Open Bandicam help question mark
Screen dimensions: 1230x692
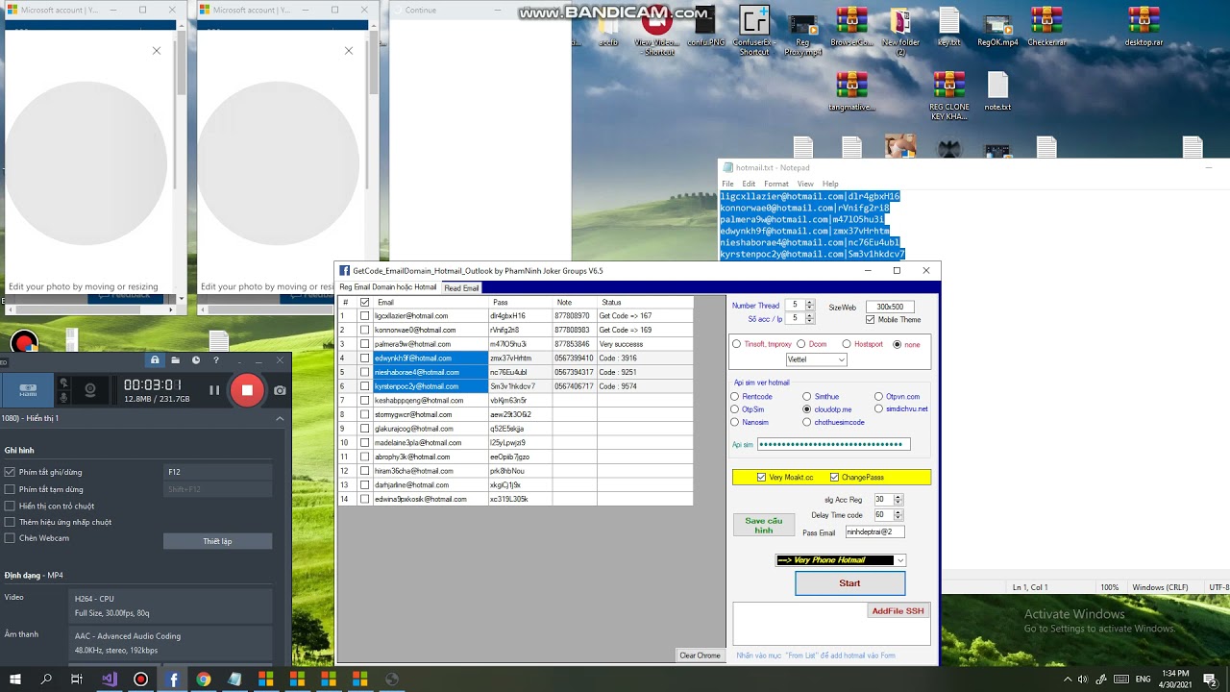click(216, 360)
